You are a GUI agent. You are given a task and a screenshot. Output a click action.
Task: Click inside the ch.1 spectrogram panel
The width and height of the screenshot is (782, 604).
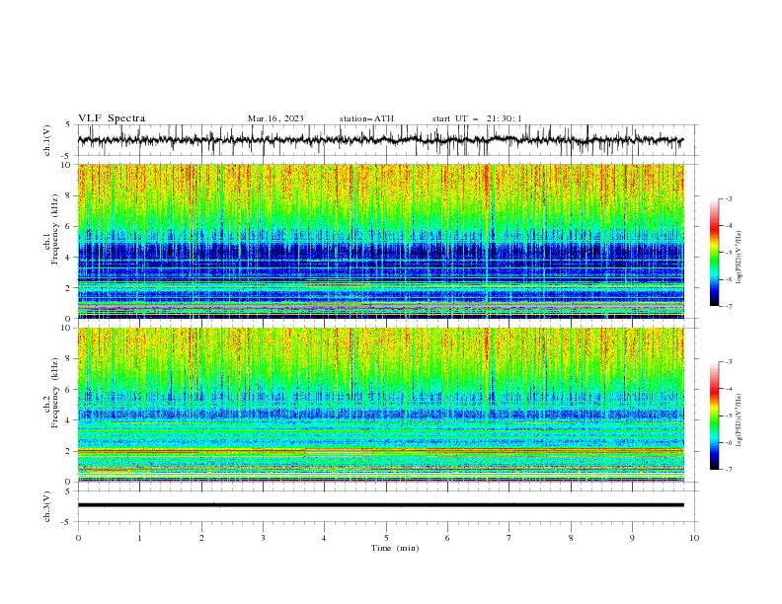click(x=380, y=241)
